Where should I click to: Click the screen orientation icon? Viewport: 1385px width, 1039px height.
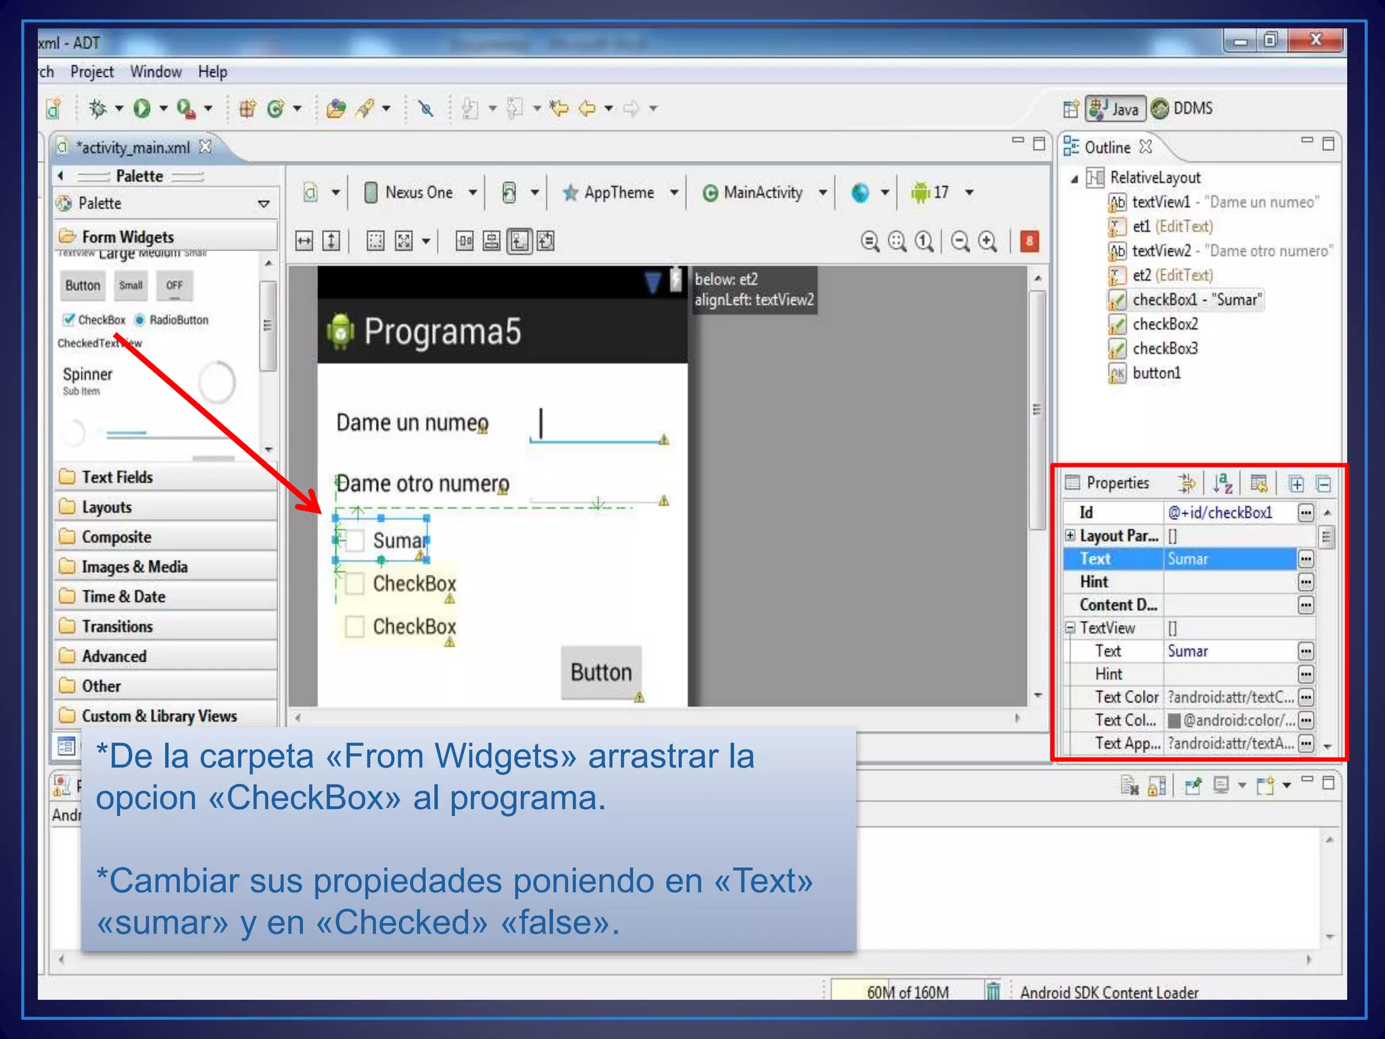click(x=509, y=193)
